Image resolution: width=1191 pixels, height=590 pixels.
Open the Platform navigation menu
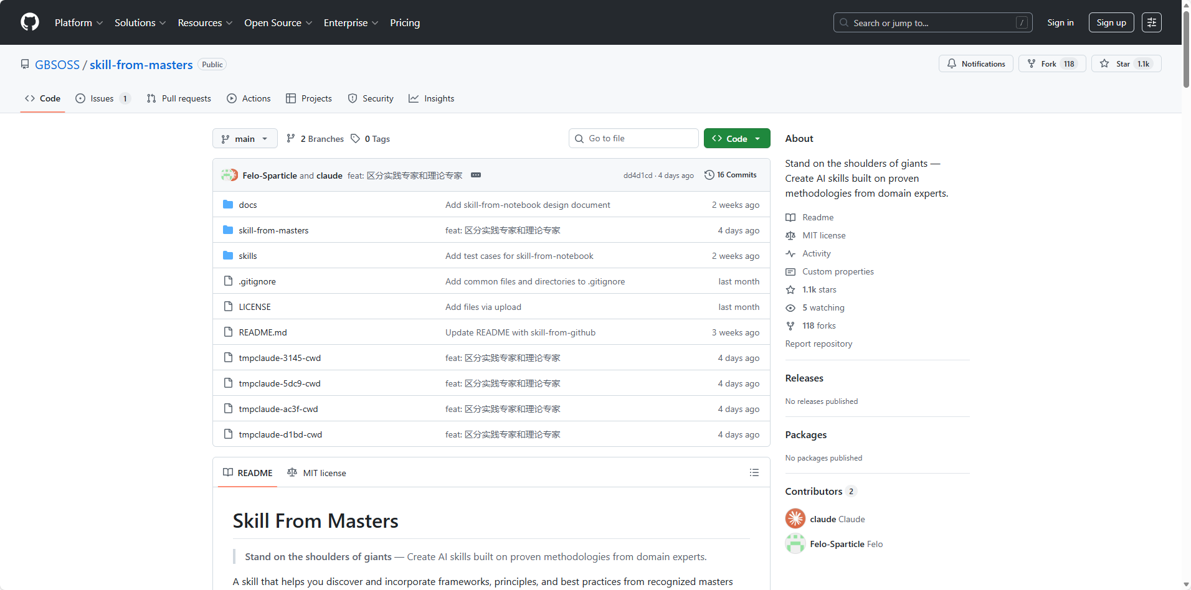(78, 23)
